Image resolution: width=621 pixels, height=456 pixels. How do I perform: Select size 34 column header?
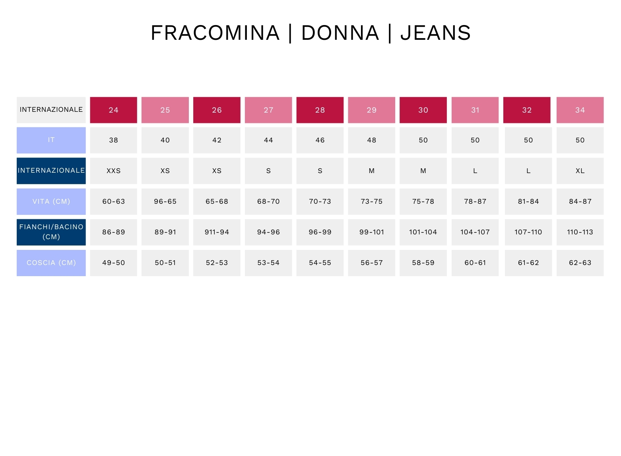[580, 110]
